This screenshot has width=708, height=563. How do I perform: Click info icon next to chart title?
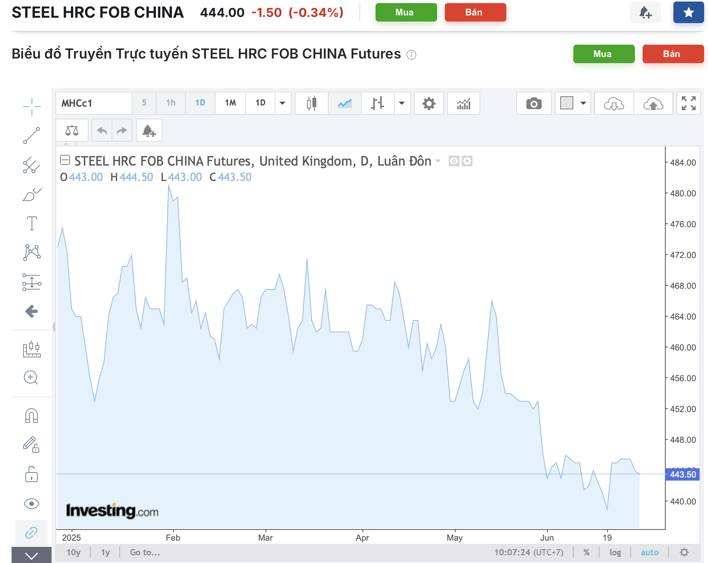coord(411,55)
